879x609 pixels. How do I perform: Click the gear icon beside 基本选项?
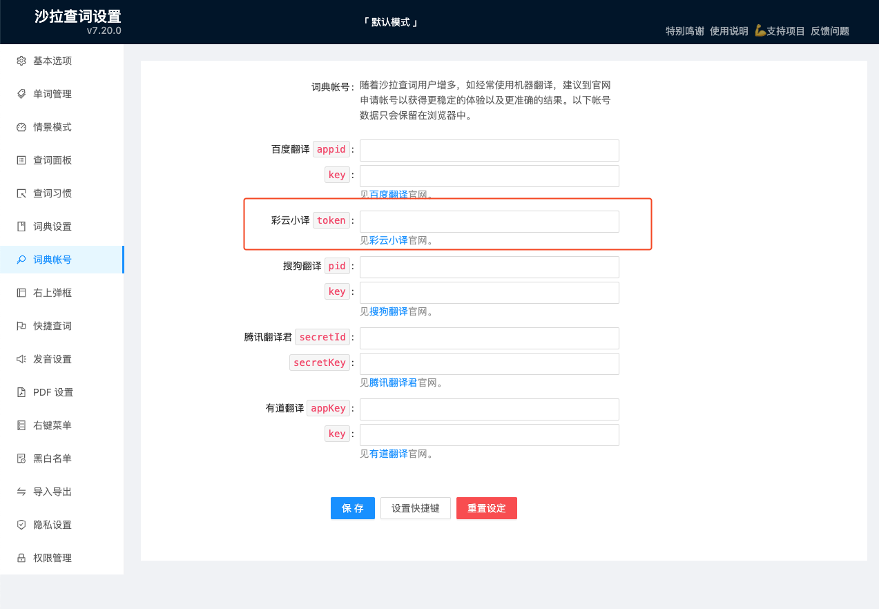tap(21, 61)
